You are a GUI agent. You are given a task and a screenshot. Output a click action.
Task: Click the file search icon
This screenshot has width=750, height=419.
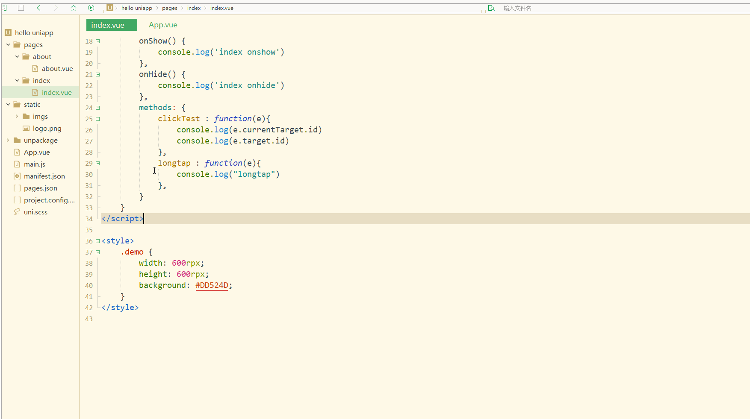[491, 8]
